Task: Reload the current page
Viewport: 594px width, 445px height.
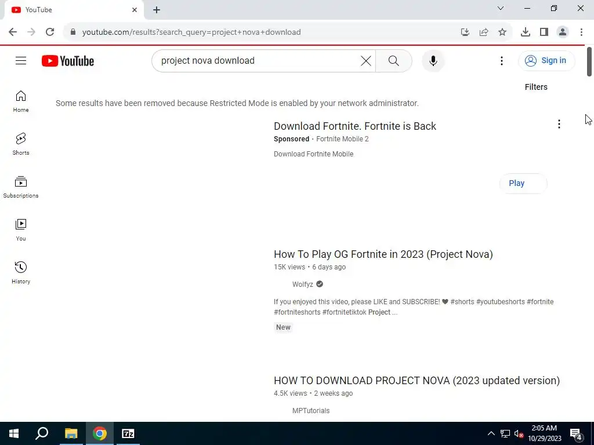Action: click(x=50, y=32)
